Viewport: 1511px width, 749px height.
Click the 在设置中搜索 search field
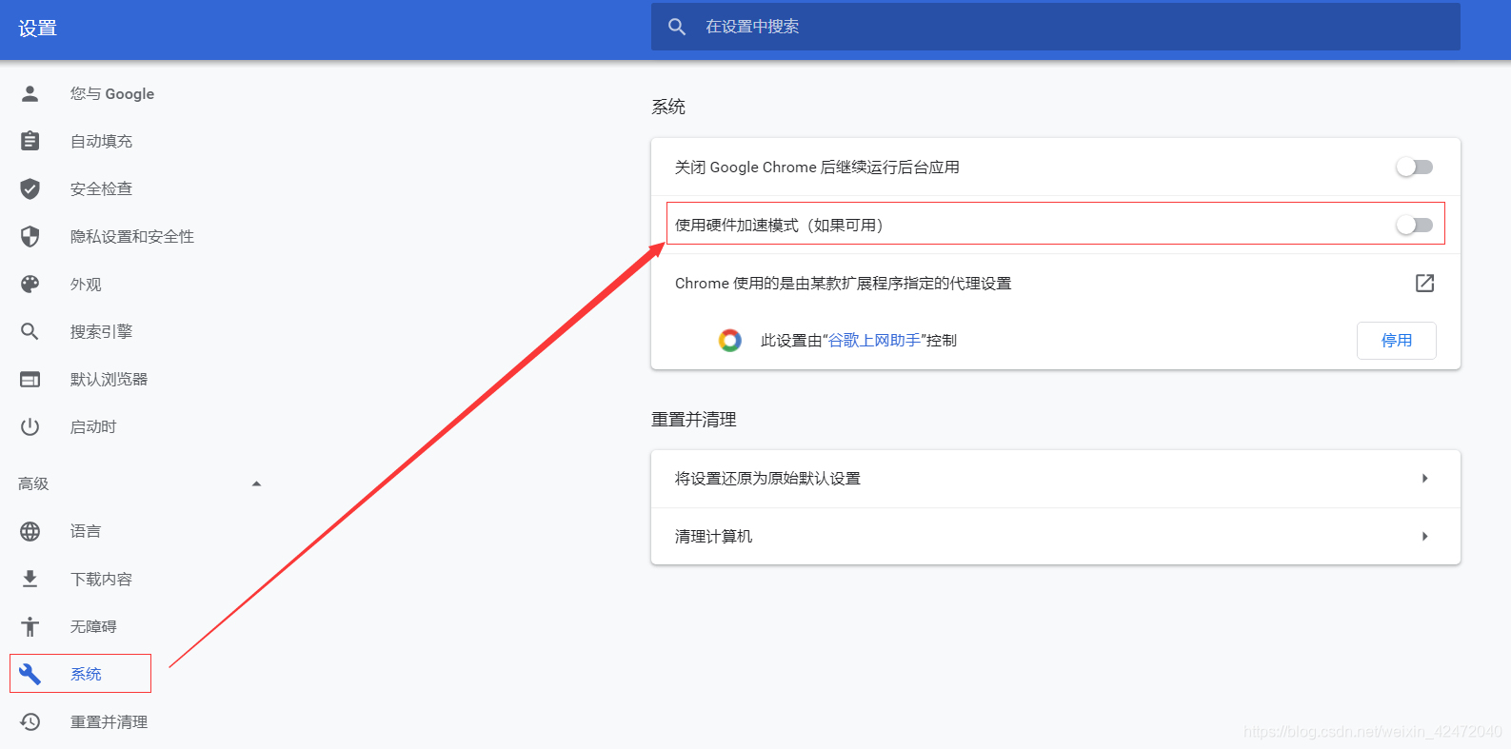pyautogui.click(x=1055, y=27)
